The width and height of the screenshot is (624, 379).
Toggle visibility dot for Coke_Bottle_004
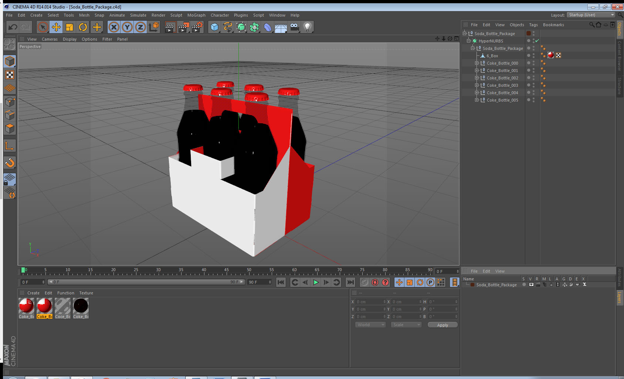pos(528,92)
